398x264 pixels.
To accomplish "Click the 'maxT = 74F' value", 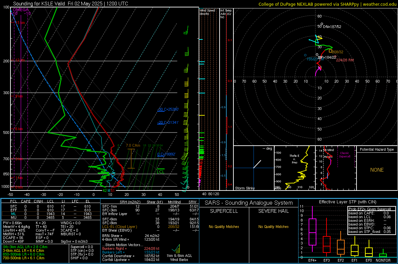I will point(45,234).
